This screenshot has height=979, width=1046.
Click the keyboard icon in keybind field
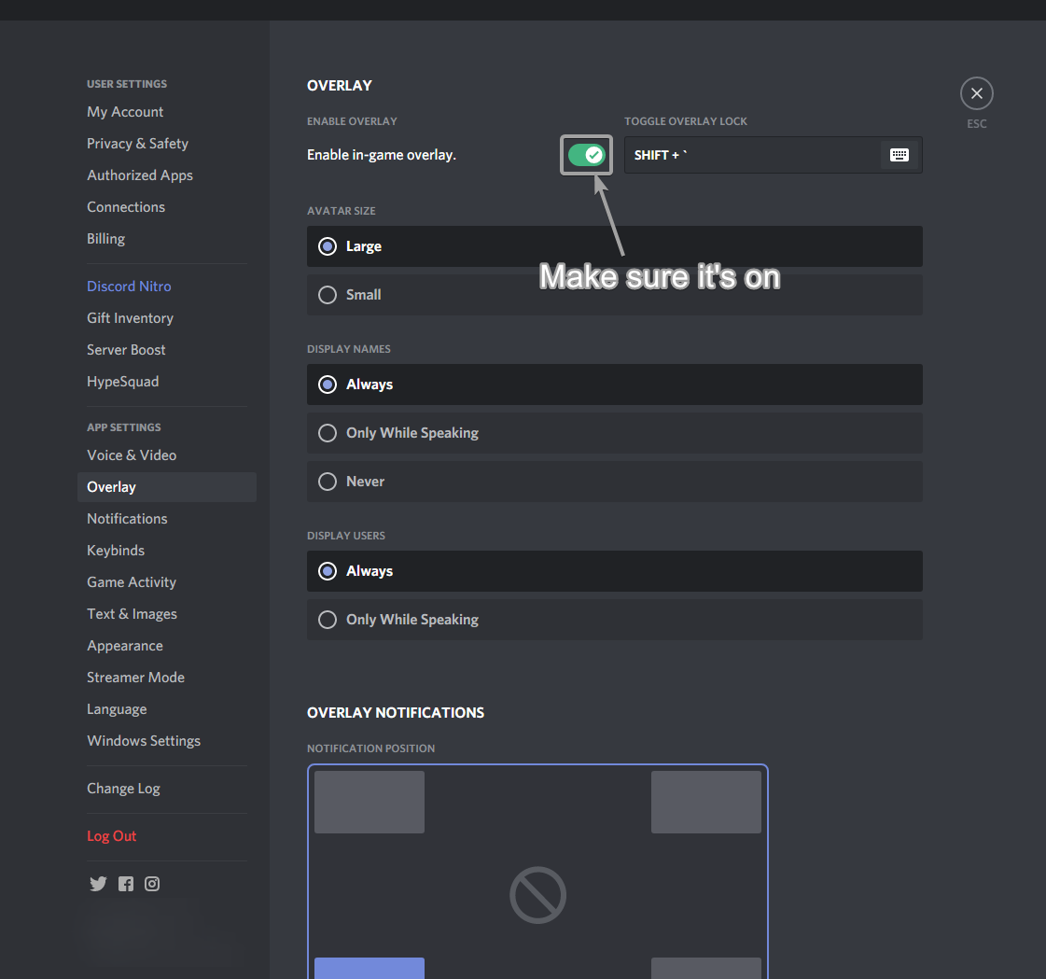pyautogui.click(x=899, y=155)
